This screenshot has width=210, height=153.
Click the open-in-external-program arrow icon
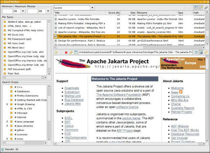pos(206,53)
